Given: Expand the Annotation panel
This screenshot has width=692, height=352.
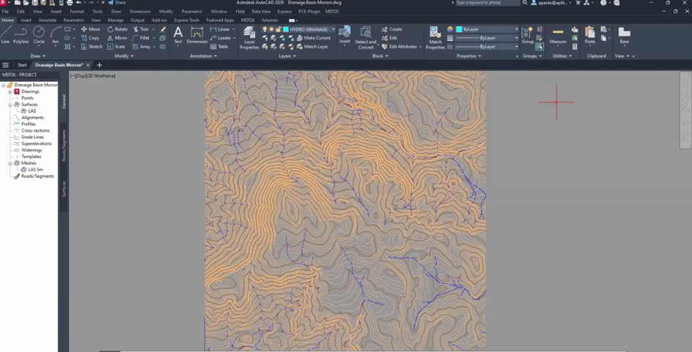Looking at the screenshot, I should coord(204,56).
